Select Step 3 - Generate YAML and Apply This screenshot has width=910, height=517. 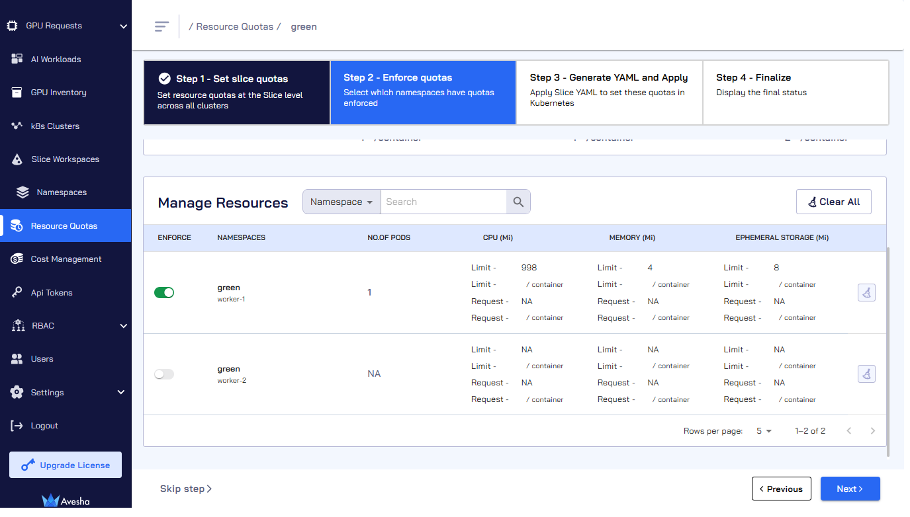tap(609, 93)
